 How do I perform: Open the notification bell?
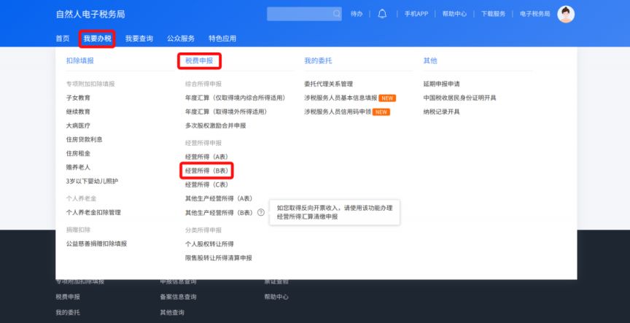pyautogui.click(x=382, y=14)
